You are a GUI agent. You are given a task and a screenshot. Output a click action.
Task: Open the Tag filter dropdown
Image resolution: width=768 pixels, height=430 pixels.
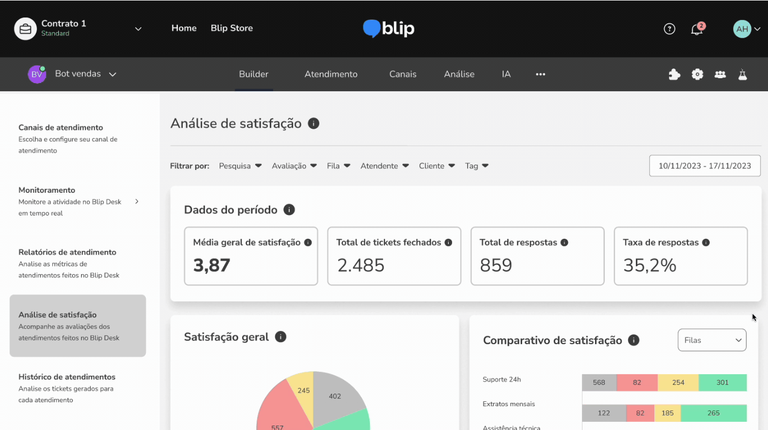[x=476, y=166]
